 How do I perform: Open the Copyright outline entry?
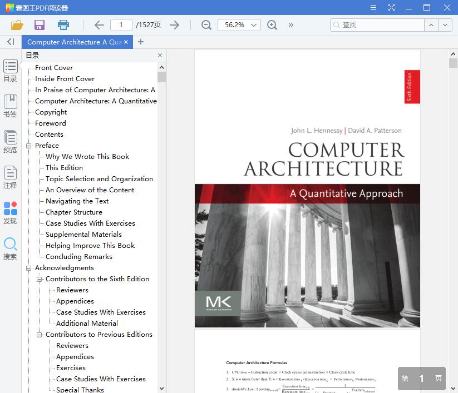tap(51, 112)
